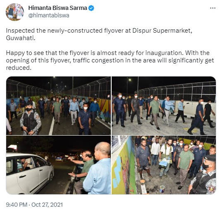Click the colorful wall mural in the photo

pyautogui.click(x=124, y=166)
